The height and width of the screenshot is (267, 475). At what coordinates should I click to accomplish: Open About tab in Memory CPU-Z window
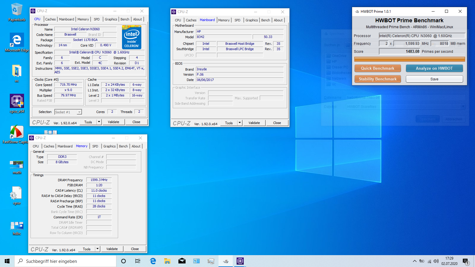coord(136,146)
